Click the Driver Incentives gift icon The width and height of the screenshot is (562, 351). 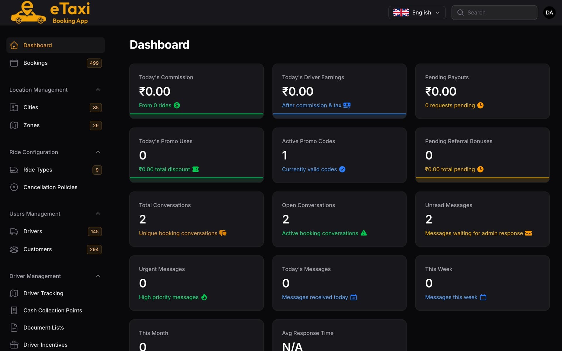[x=14, y=345]
